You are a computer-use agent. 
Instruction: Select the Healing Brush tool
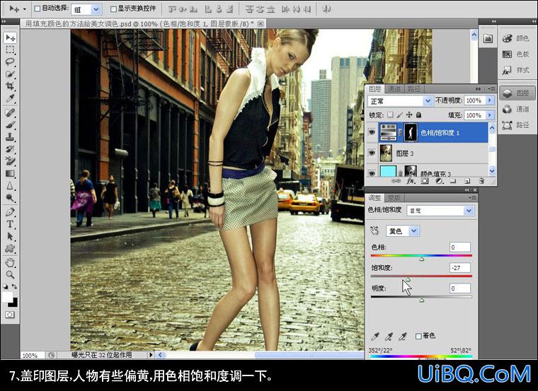click(x=11, y=112)
